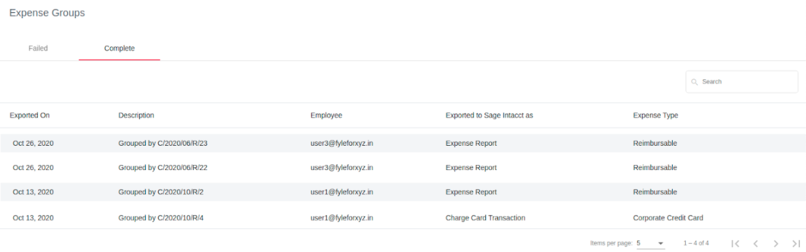This screenshot has height=252, width=806.
Task: Click the Expense Groups page title
Action: point(47,13)
